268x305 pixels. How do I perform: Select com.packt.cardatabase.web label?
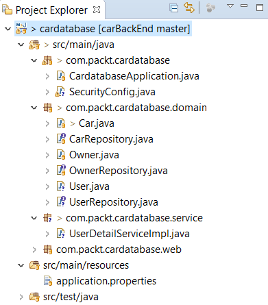click(119, 249)
